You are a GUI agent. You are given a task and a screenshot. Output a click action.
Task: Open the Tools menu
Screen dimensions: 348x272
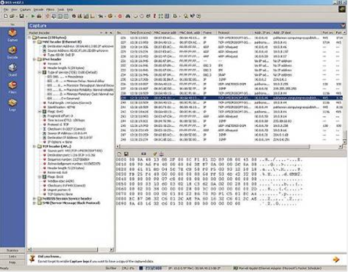pos(61,10)
